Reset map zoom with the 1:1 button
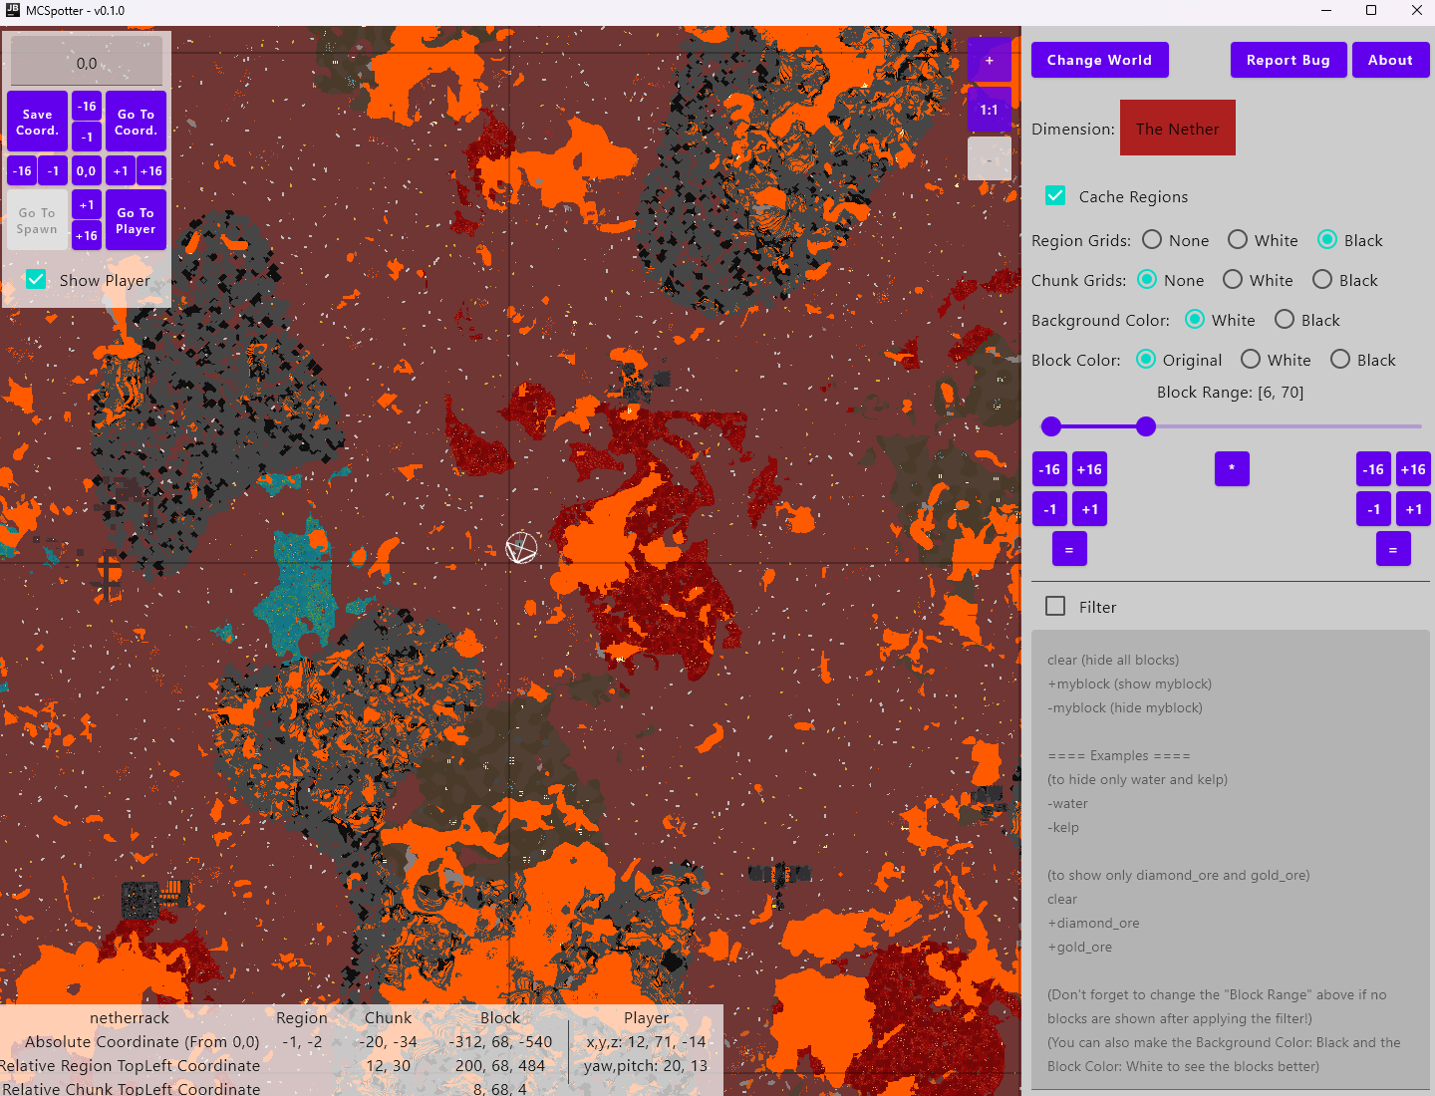Viewport: 1435px width, 1096px height. click(990, 110)
